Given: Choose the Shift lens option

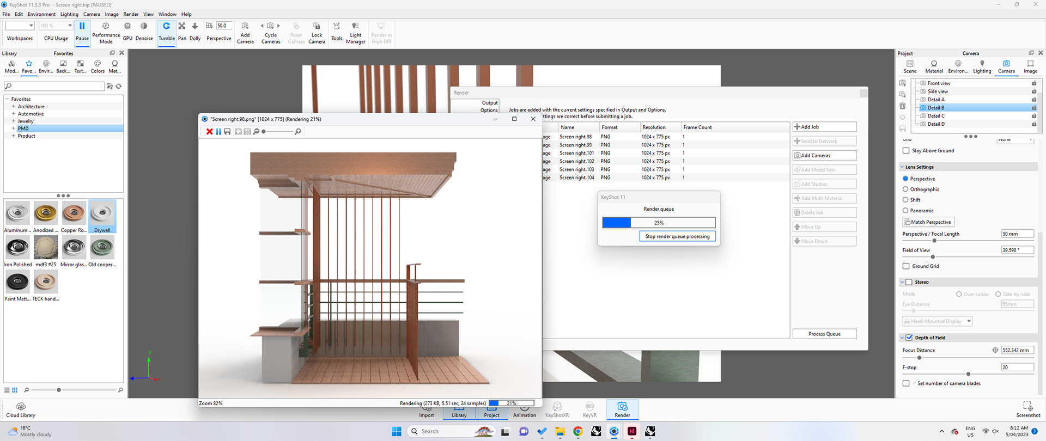Looking at the screenshot, I should click(905, 200).
